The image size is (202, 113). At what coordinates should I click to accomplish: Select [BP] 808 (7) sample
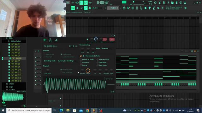(15, 61)
